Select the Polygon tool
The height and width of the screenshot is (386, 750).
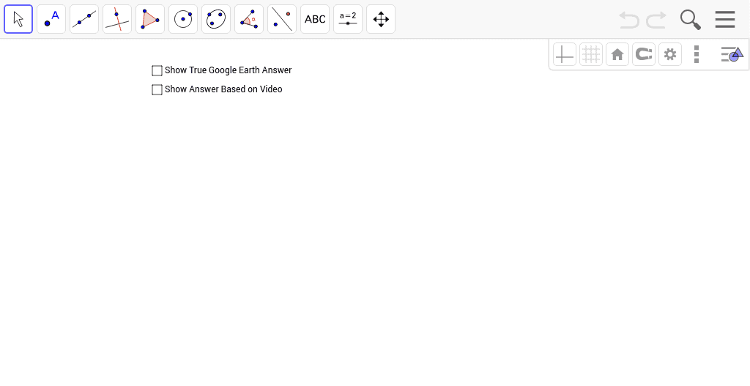(x=150, y=19)
